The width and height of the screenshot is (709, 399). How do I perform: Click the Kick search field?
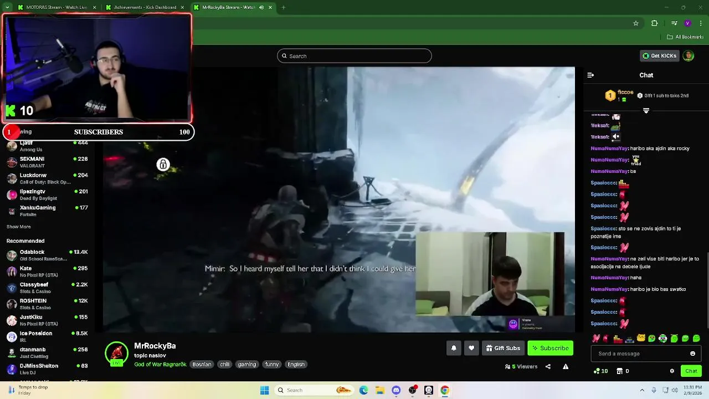pos(354,56)
